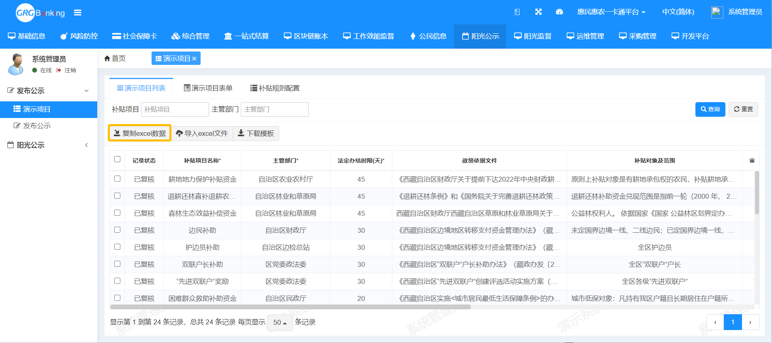Open the dashboard gauge icon
Image resolution: width=772 pixels, height=343 pixels.
(x=559, y=12)
